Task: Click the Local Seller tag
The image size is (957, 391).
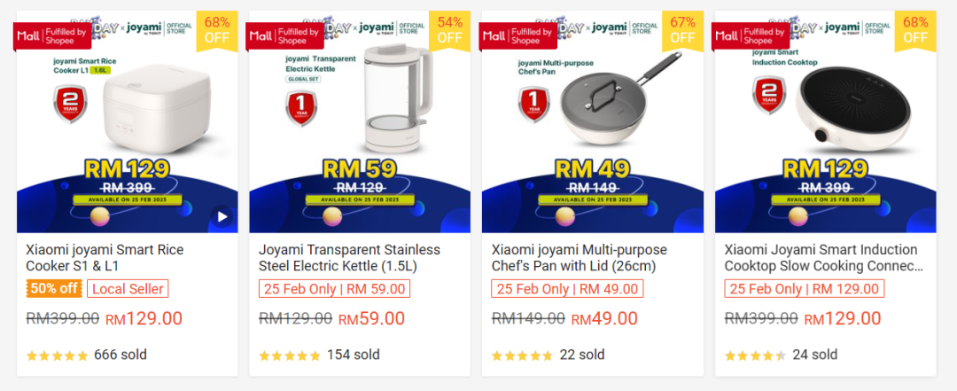Action: (x=128, y=288)
